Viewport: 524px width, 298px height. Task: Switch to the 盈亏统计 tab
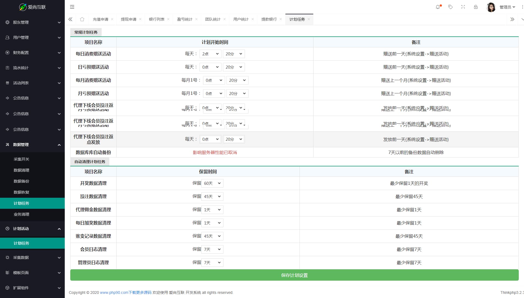(185, 19)
